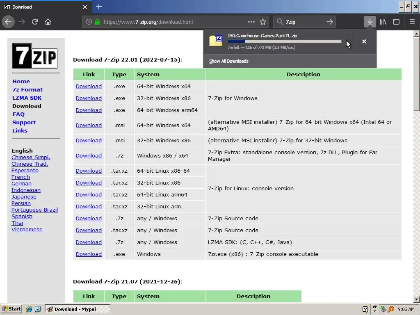The height and width of the screenshot is (315, 420).
Task: Download .exe for 64-bit Windows x64
Action: 89,86
